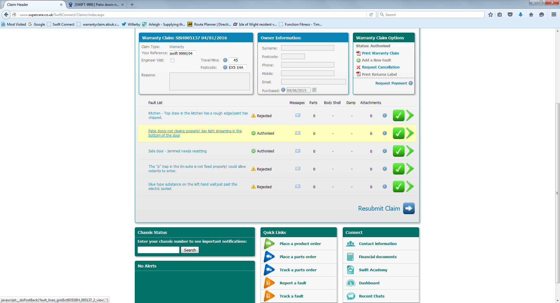Screen dimensions: 560x303
Task: Click info icon next to Travel Mins
Action: 225,60
